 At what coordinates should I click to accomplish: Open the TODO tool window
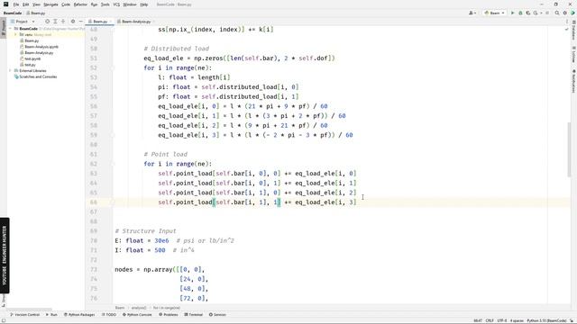coord(108,315)
